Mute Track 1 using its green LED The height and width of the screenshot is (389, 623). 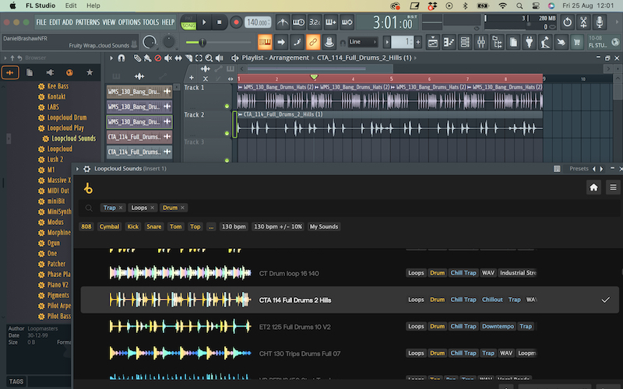(227, 106)
